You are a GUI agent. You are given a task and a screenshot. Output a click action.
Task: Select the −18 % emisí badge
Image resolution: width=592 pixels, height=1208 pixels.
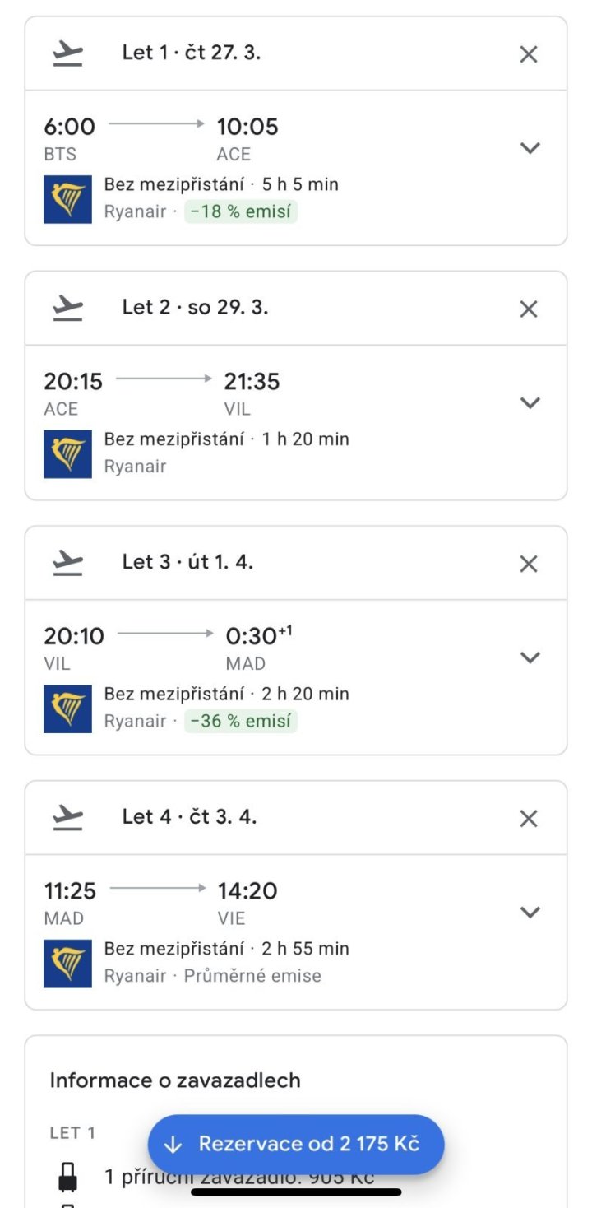click(240, 211)
